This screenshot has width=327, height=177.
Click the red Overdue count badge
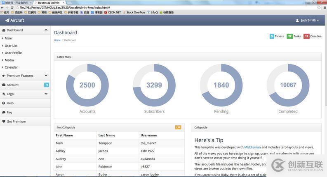[306, 37]
